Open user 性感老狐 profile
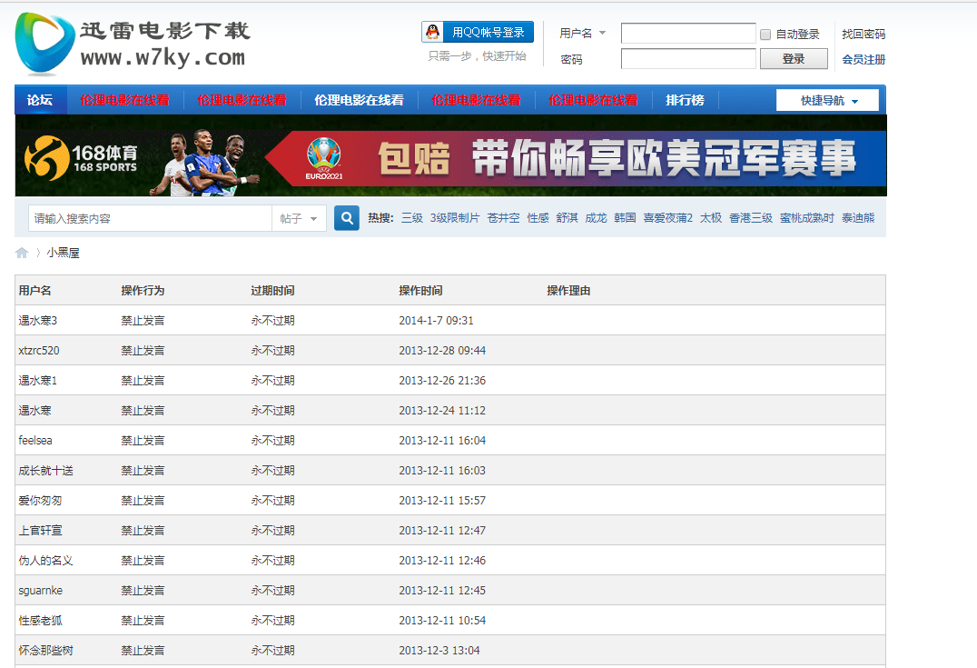This screenshot has width=977, height=668. click(41, 620)
